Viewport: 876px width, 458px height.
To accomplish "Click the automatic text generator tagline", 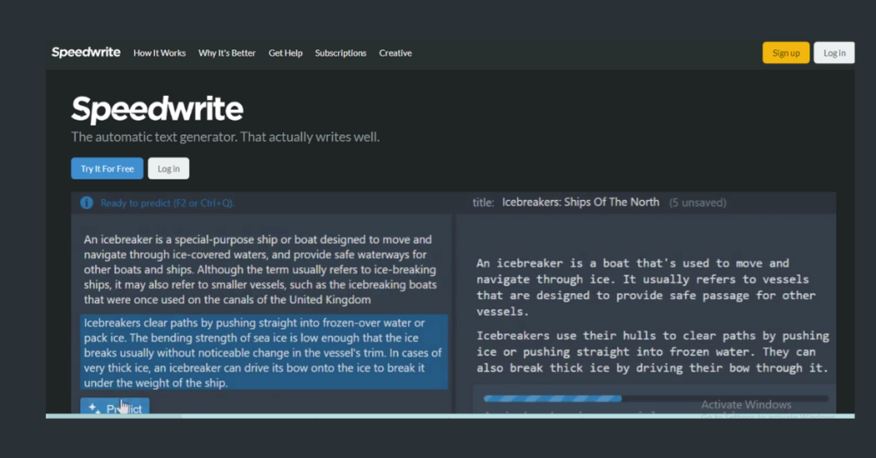I will 225,138.
